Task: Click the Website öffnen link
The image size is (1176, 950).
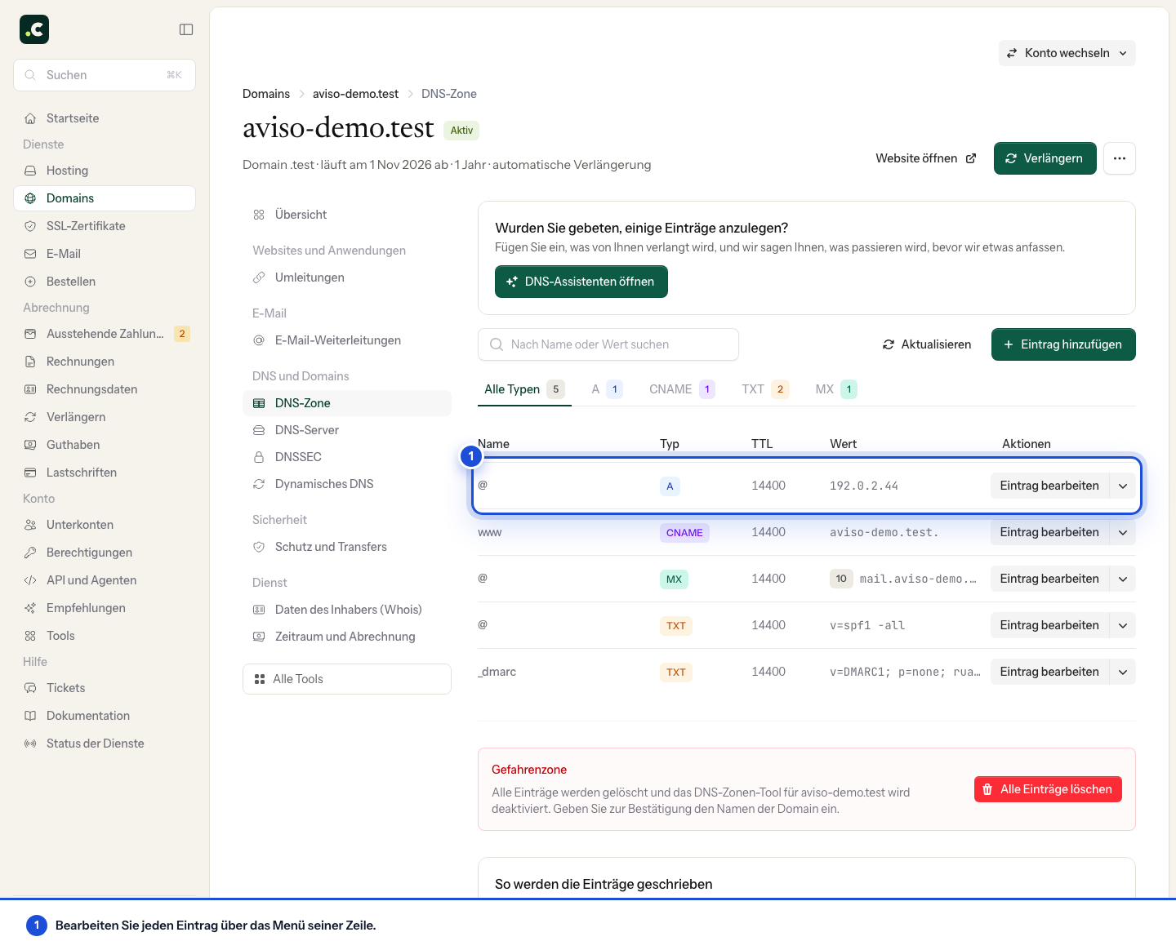Action: (x=926, y=158)
